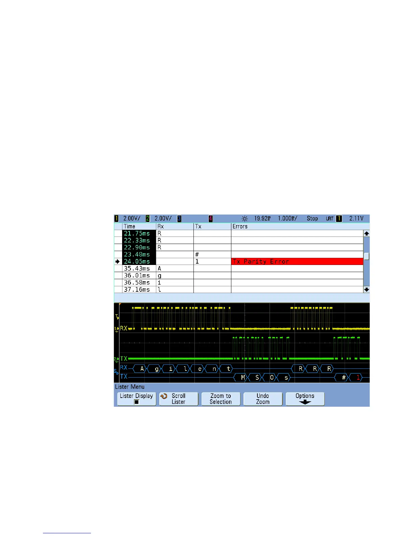Click the 1 value in Tx column
Viewport: 414px width, 536px height.
pos(197,262)
